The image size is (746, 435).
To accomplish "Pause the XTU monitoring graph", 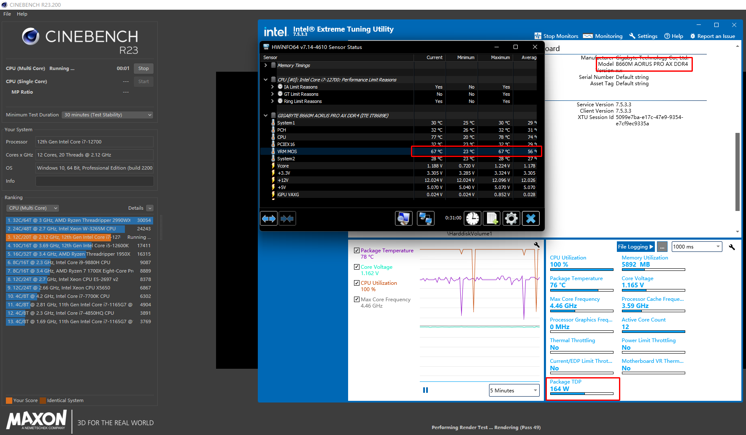I will point(425,390).
